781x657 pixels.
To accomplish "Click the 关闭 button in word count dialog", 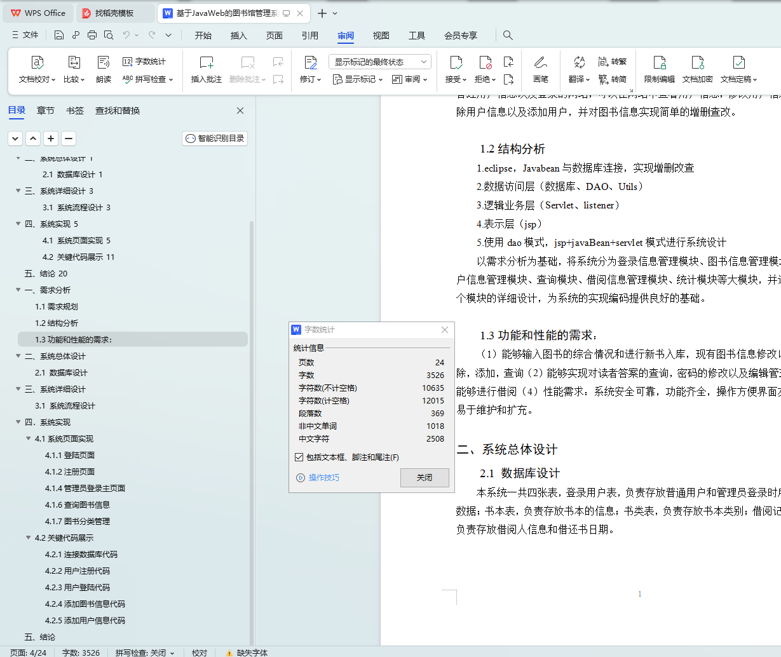I will (424, 478).
